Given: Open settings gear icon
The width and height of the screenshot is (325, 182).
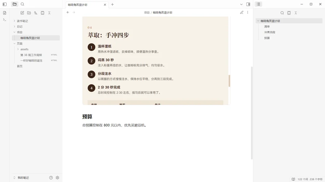Looking at the screenshot, I should click(x=57, y=178).
